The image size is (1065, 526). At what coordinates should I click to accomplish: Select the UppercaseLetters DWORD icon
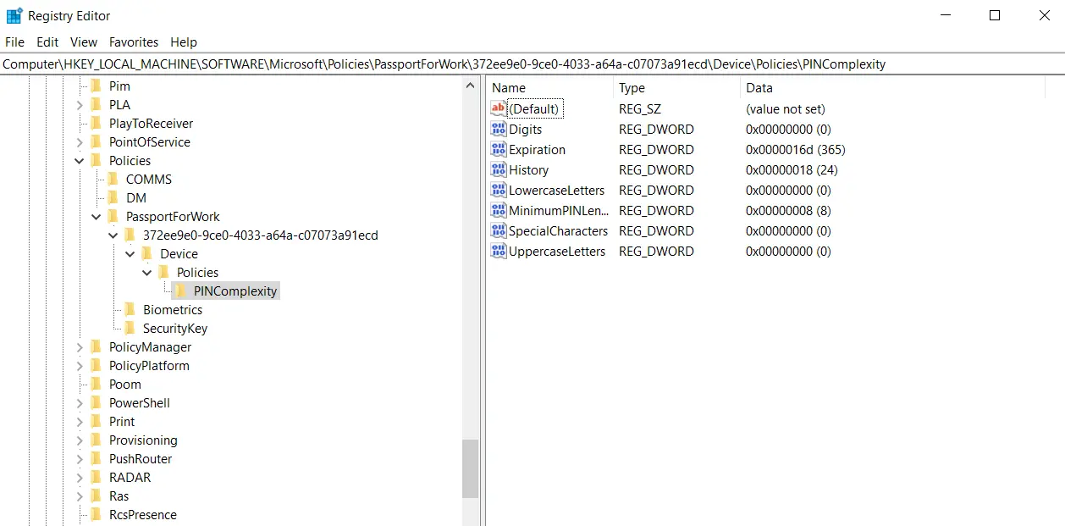497,251
